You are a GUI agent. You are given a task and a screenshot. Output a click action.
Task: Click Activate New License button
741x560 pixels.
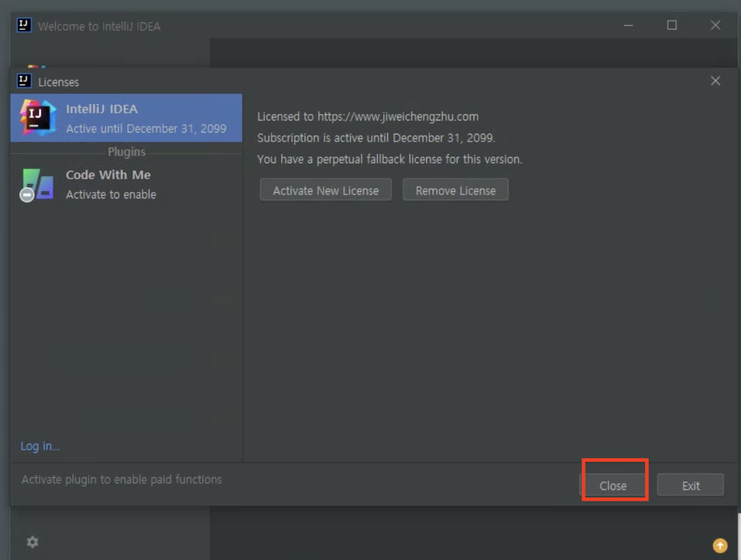tap(326, 190)
